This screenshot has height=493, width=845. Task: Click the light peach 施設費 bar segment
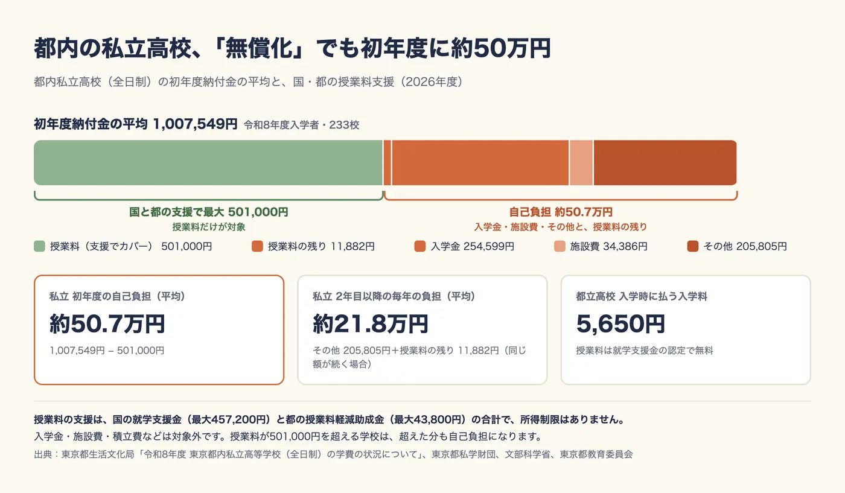click(581, 163)
